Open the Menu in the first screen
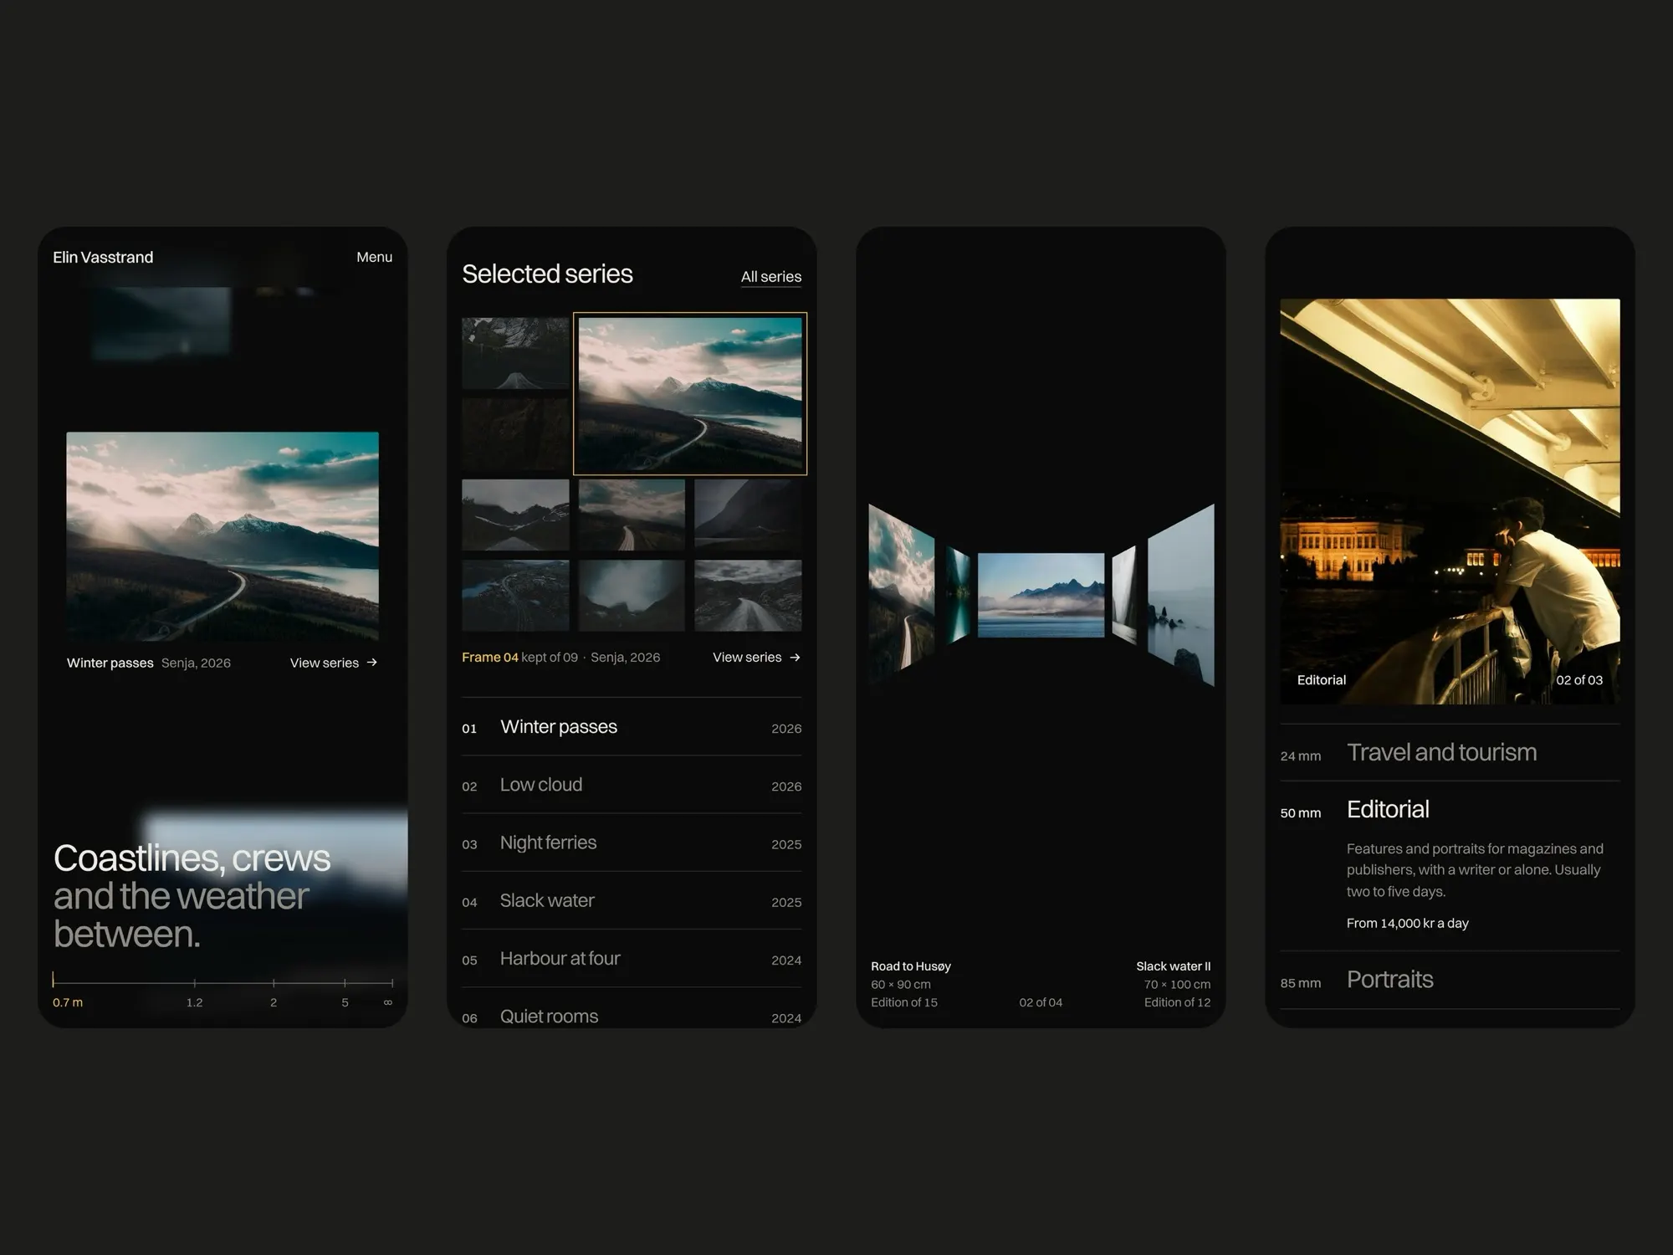The image size is (1673, 1255). tap(374, 257)
